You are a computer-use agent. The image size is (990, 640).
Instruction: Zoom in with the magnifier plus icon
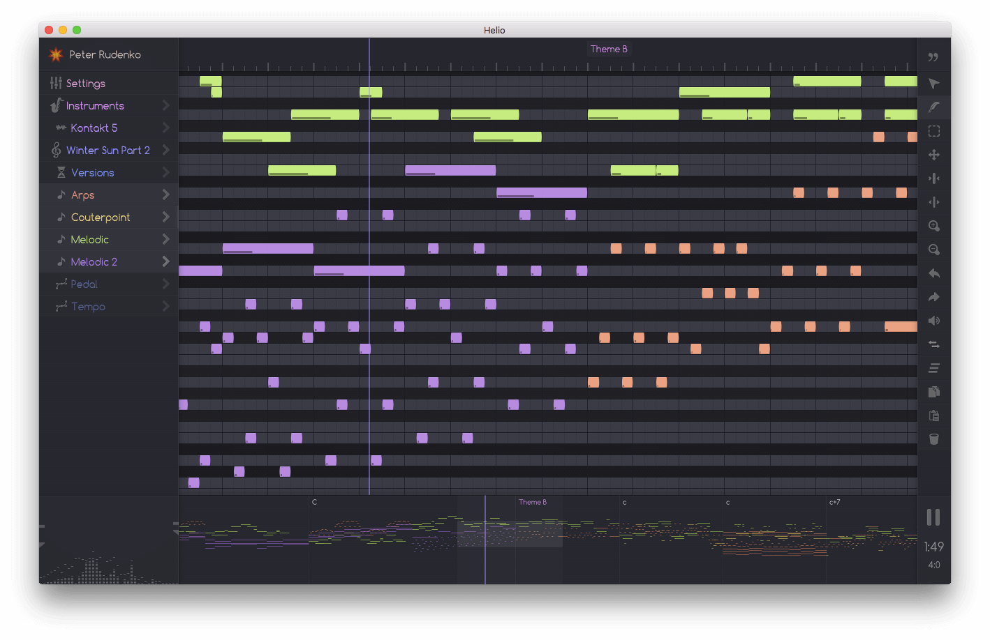[933, 226]
